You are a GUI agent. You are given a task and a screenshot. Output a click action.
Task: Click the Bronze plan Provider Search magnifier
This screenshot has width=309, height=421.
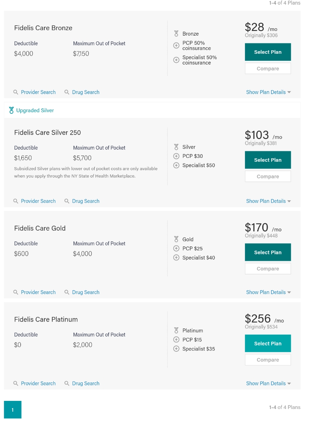(16, 92)
